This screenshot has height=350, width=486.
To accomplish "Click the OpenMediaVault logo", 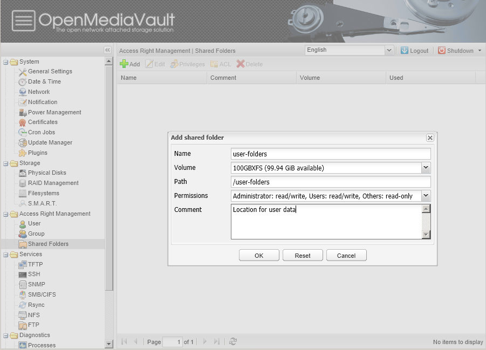I will pyautogui.click(x=93, y=21).
